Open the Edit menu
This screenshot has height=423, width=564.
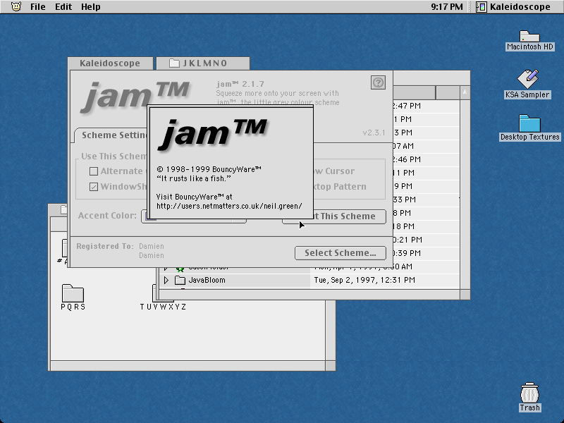[x=63, y=7]
